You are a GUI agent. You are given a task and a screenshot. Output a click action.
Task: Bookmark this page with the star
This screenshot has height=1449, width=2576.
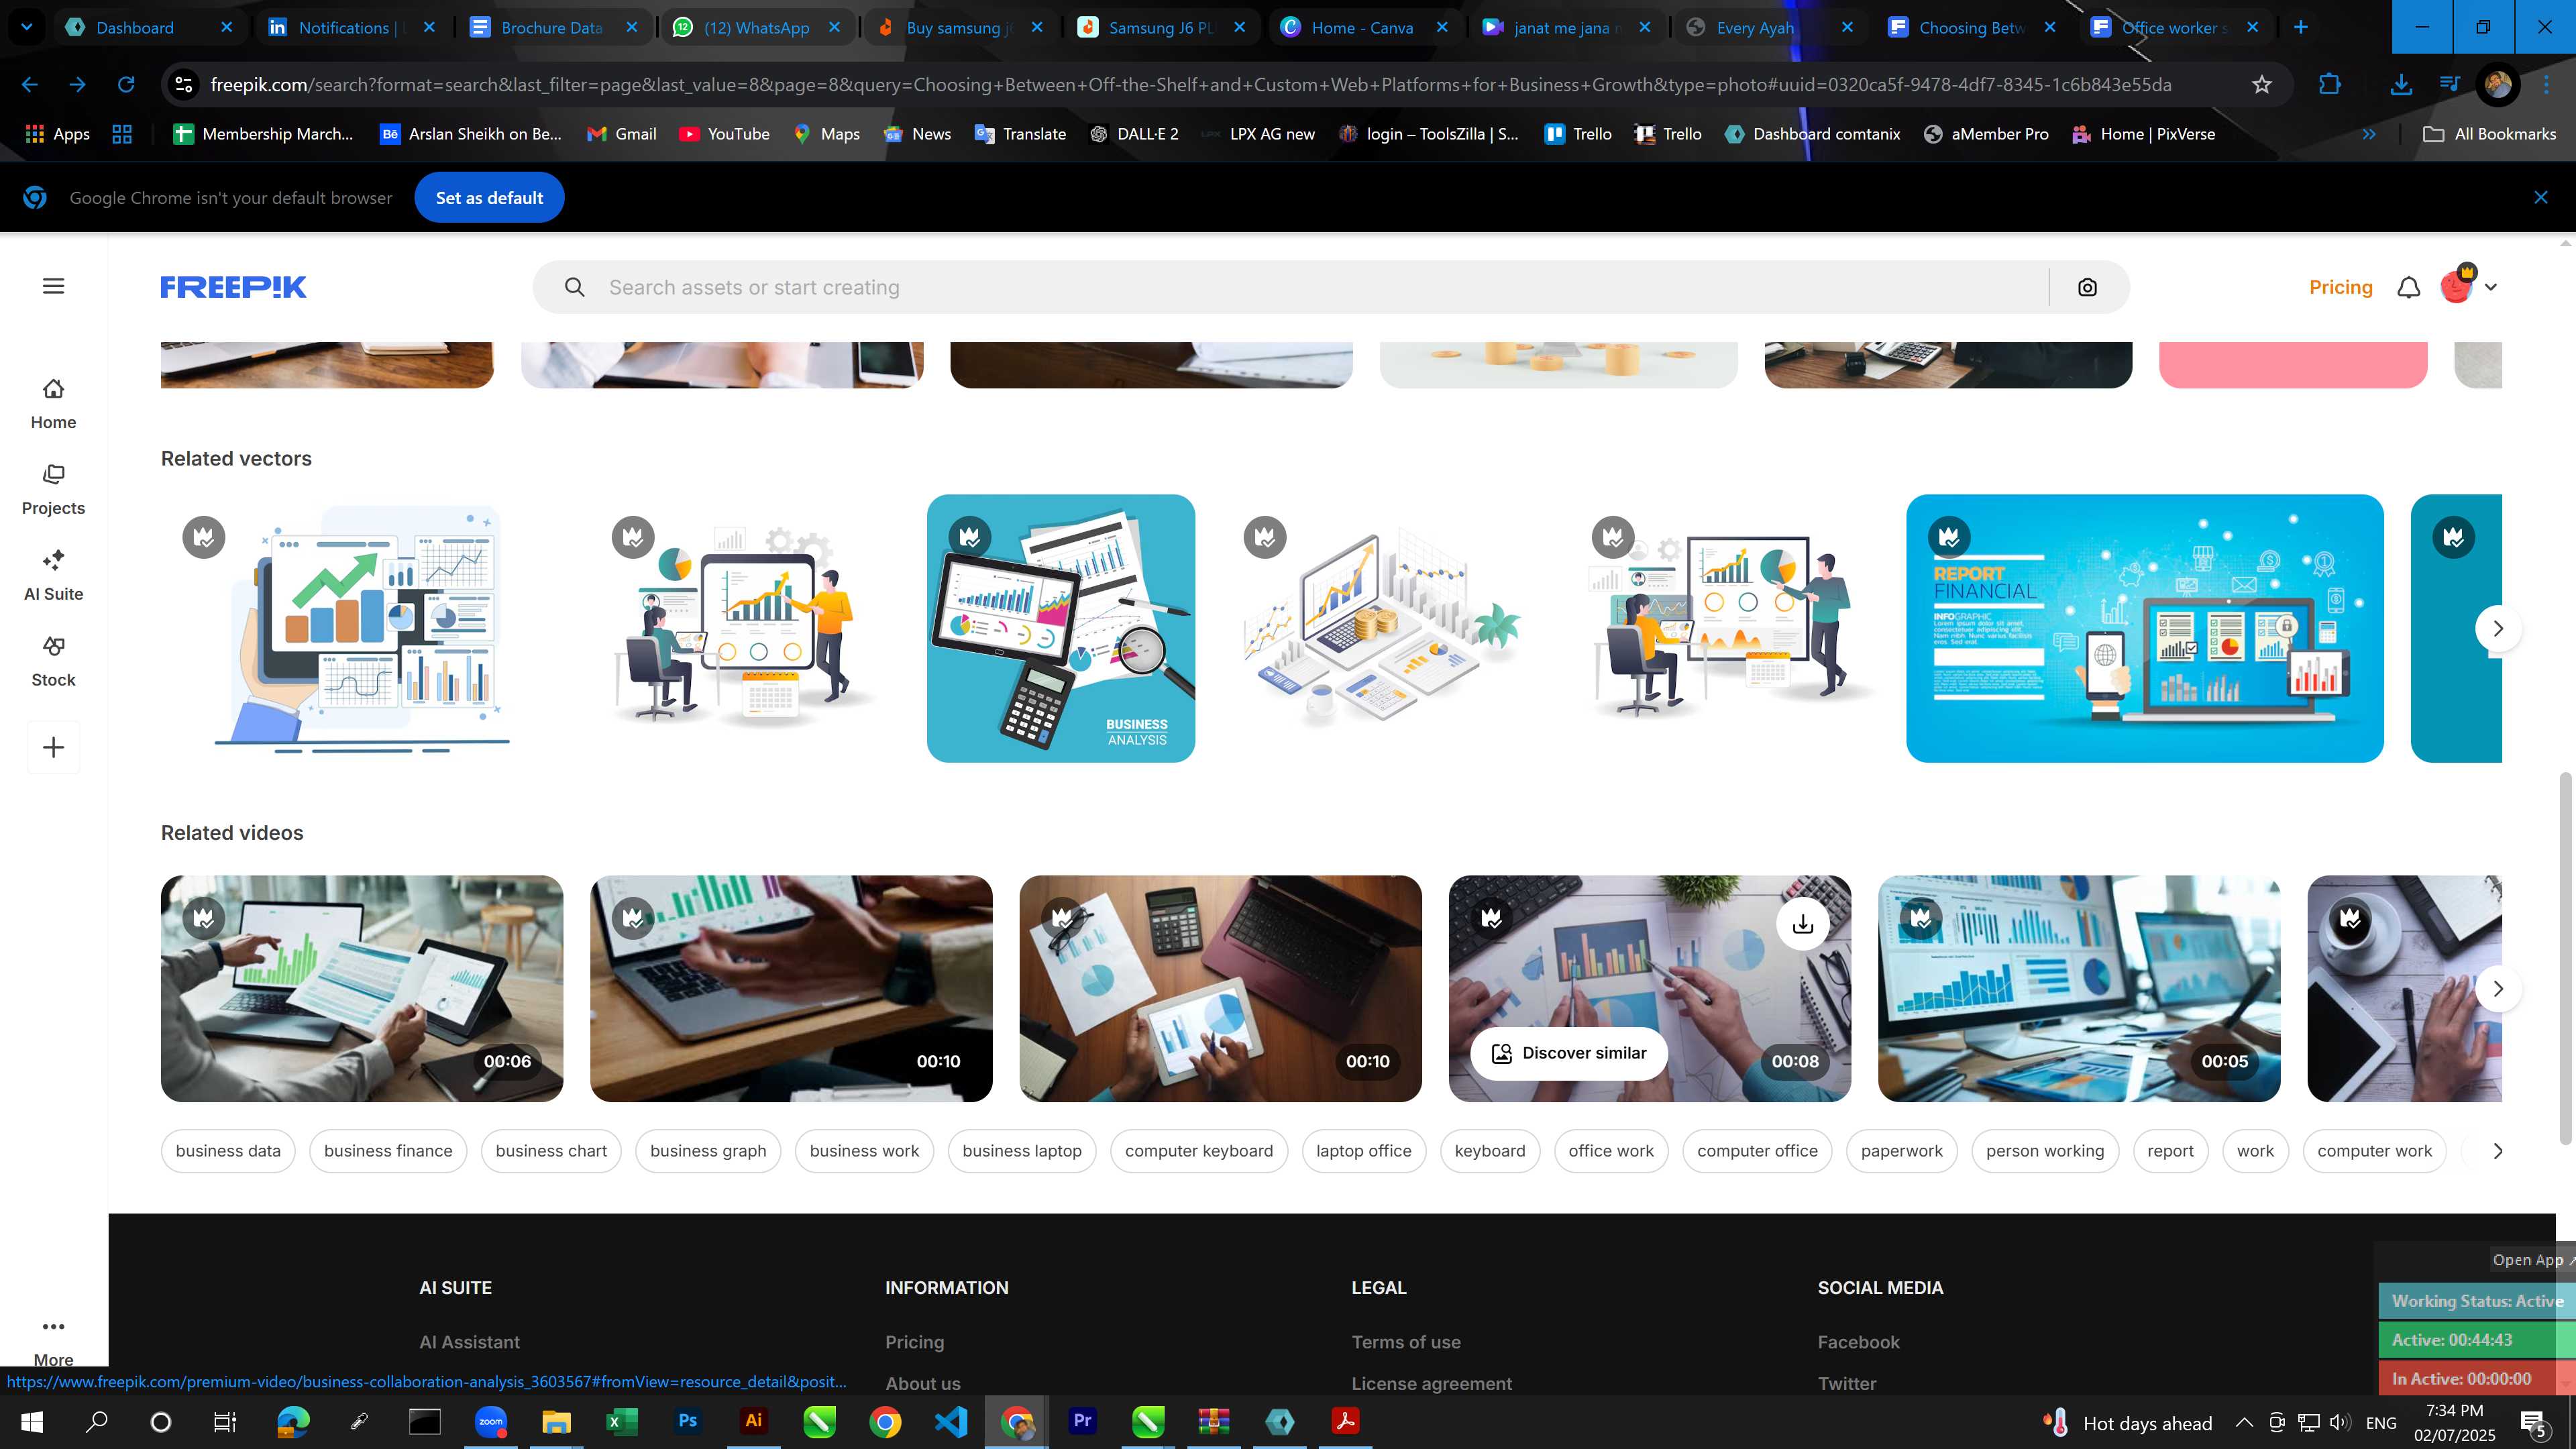point(2262,85)
